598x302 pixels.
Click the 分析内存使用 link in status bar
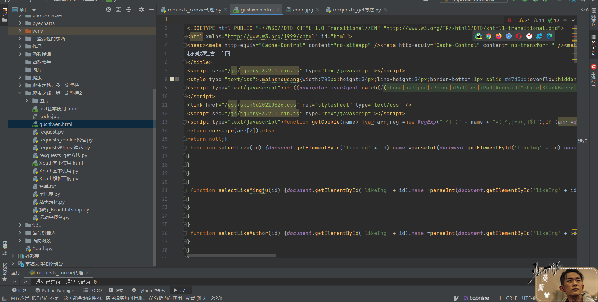tap(168, 298)
